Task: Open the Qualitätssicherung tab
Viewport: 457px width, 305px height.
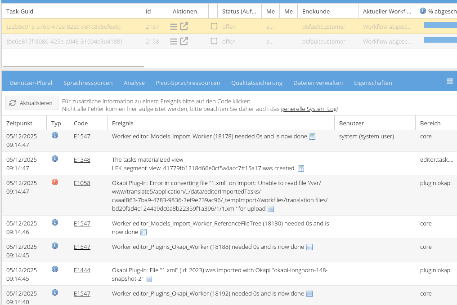Action: click(256, 83)
